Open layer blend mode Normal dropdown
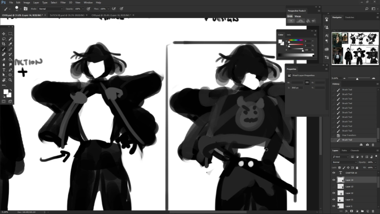The width and height of the screenshot is (380, 214). (x=344, y=162)
